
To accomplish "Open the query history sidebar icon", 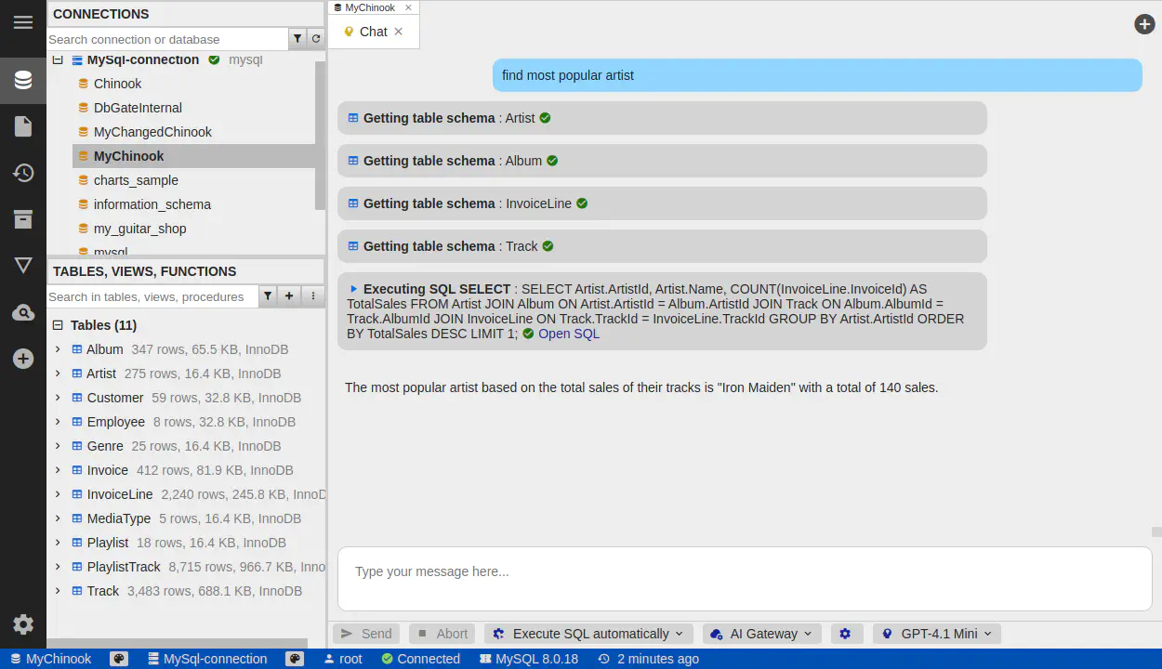I will click(x=23, y=173).
